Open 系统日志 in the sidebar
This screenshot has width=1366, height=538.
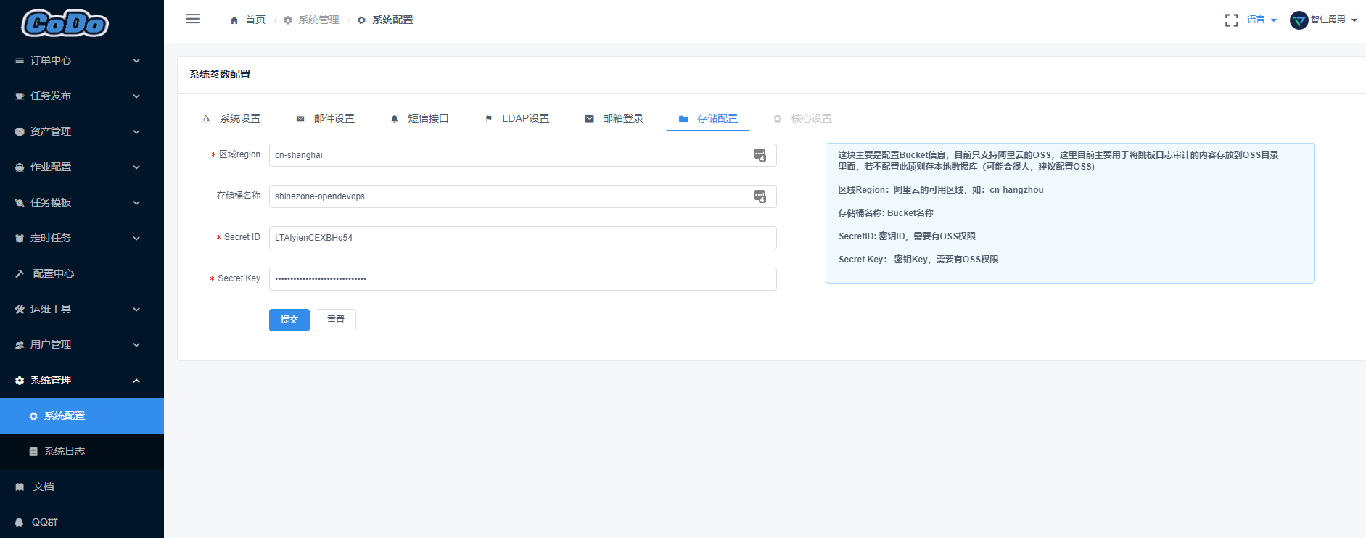pyautogui.click(x=82, y=452)
